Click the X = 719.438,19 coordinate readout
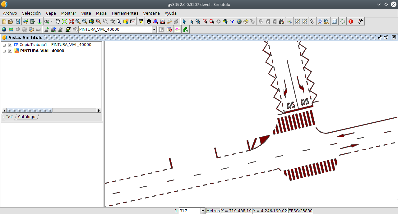Screen dimensions: 398x214 click(x=236, y=211)
